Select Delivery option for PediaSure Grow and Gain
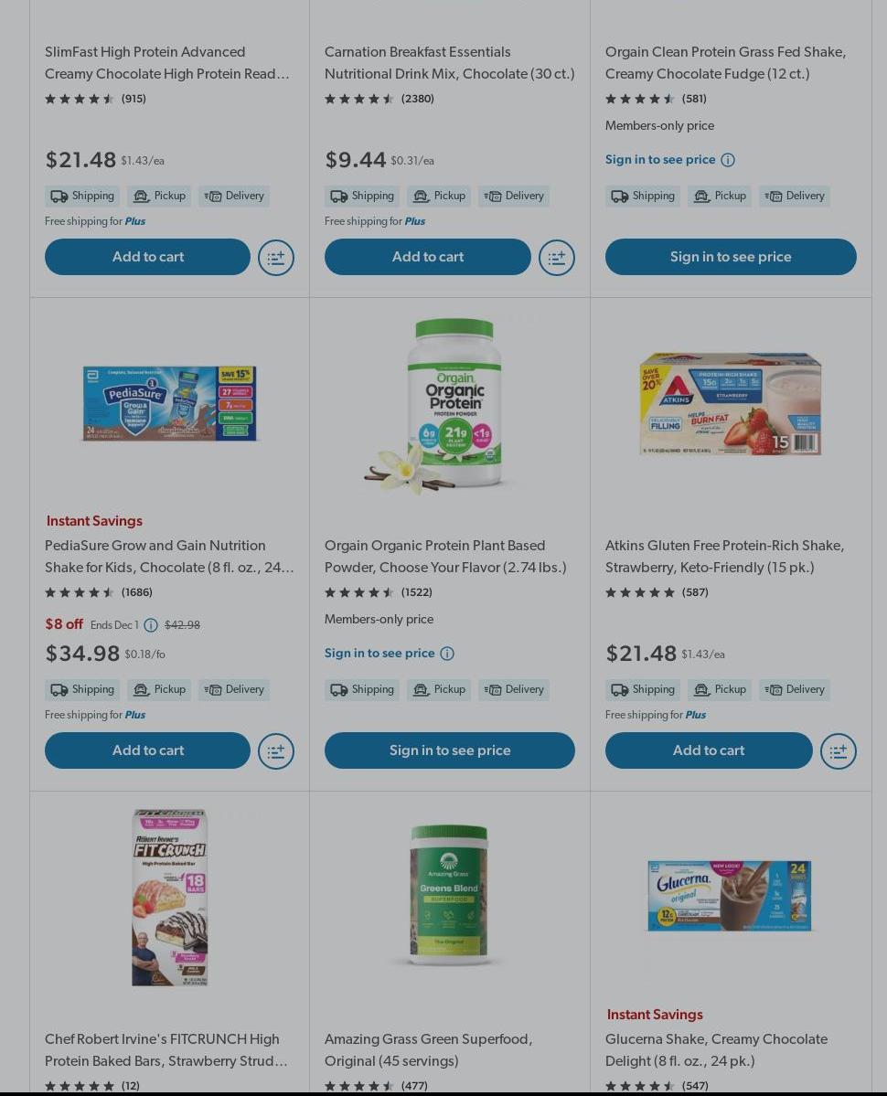This screenshot has height=1096, width=887. [234, 689]
